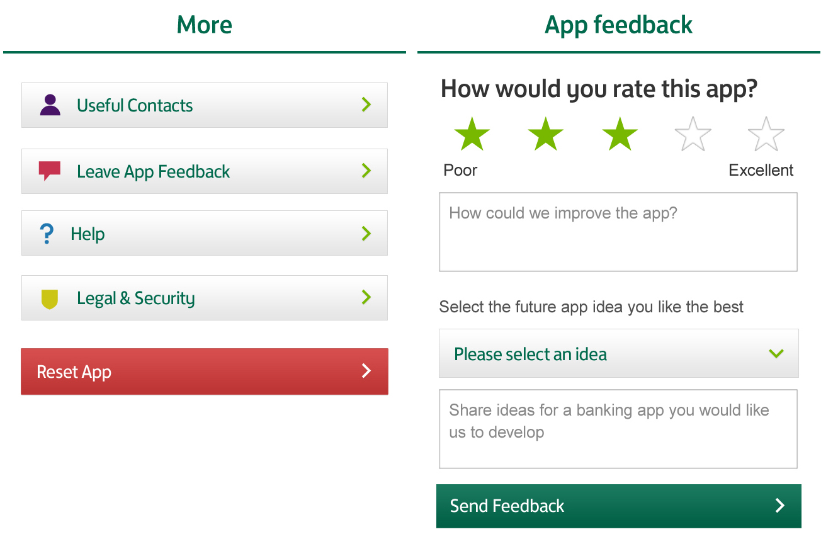
Task: Go to the Help section
Action: tap(204, 234)
